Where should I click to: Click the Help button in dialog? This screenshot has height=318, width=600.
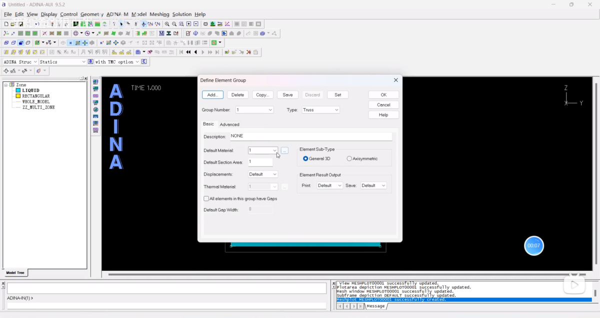tap(383, 114)
